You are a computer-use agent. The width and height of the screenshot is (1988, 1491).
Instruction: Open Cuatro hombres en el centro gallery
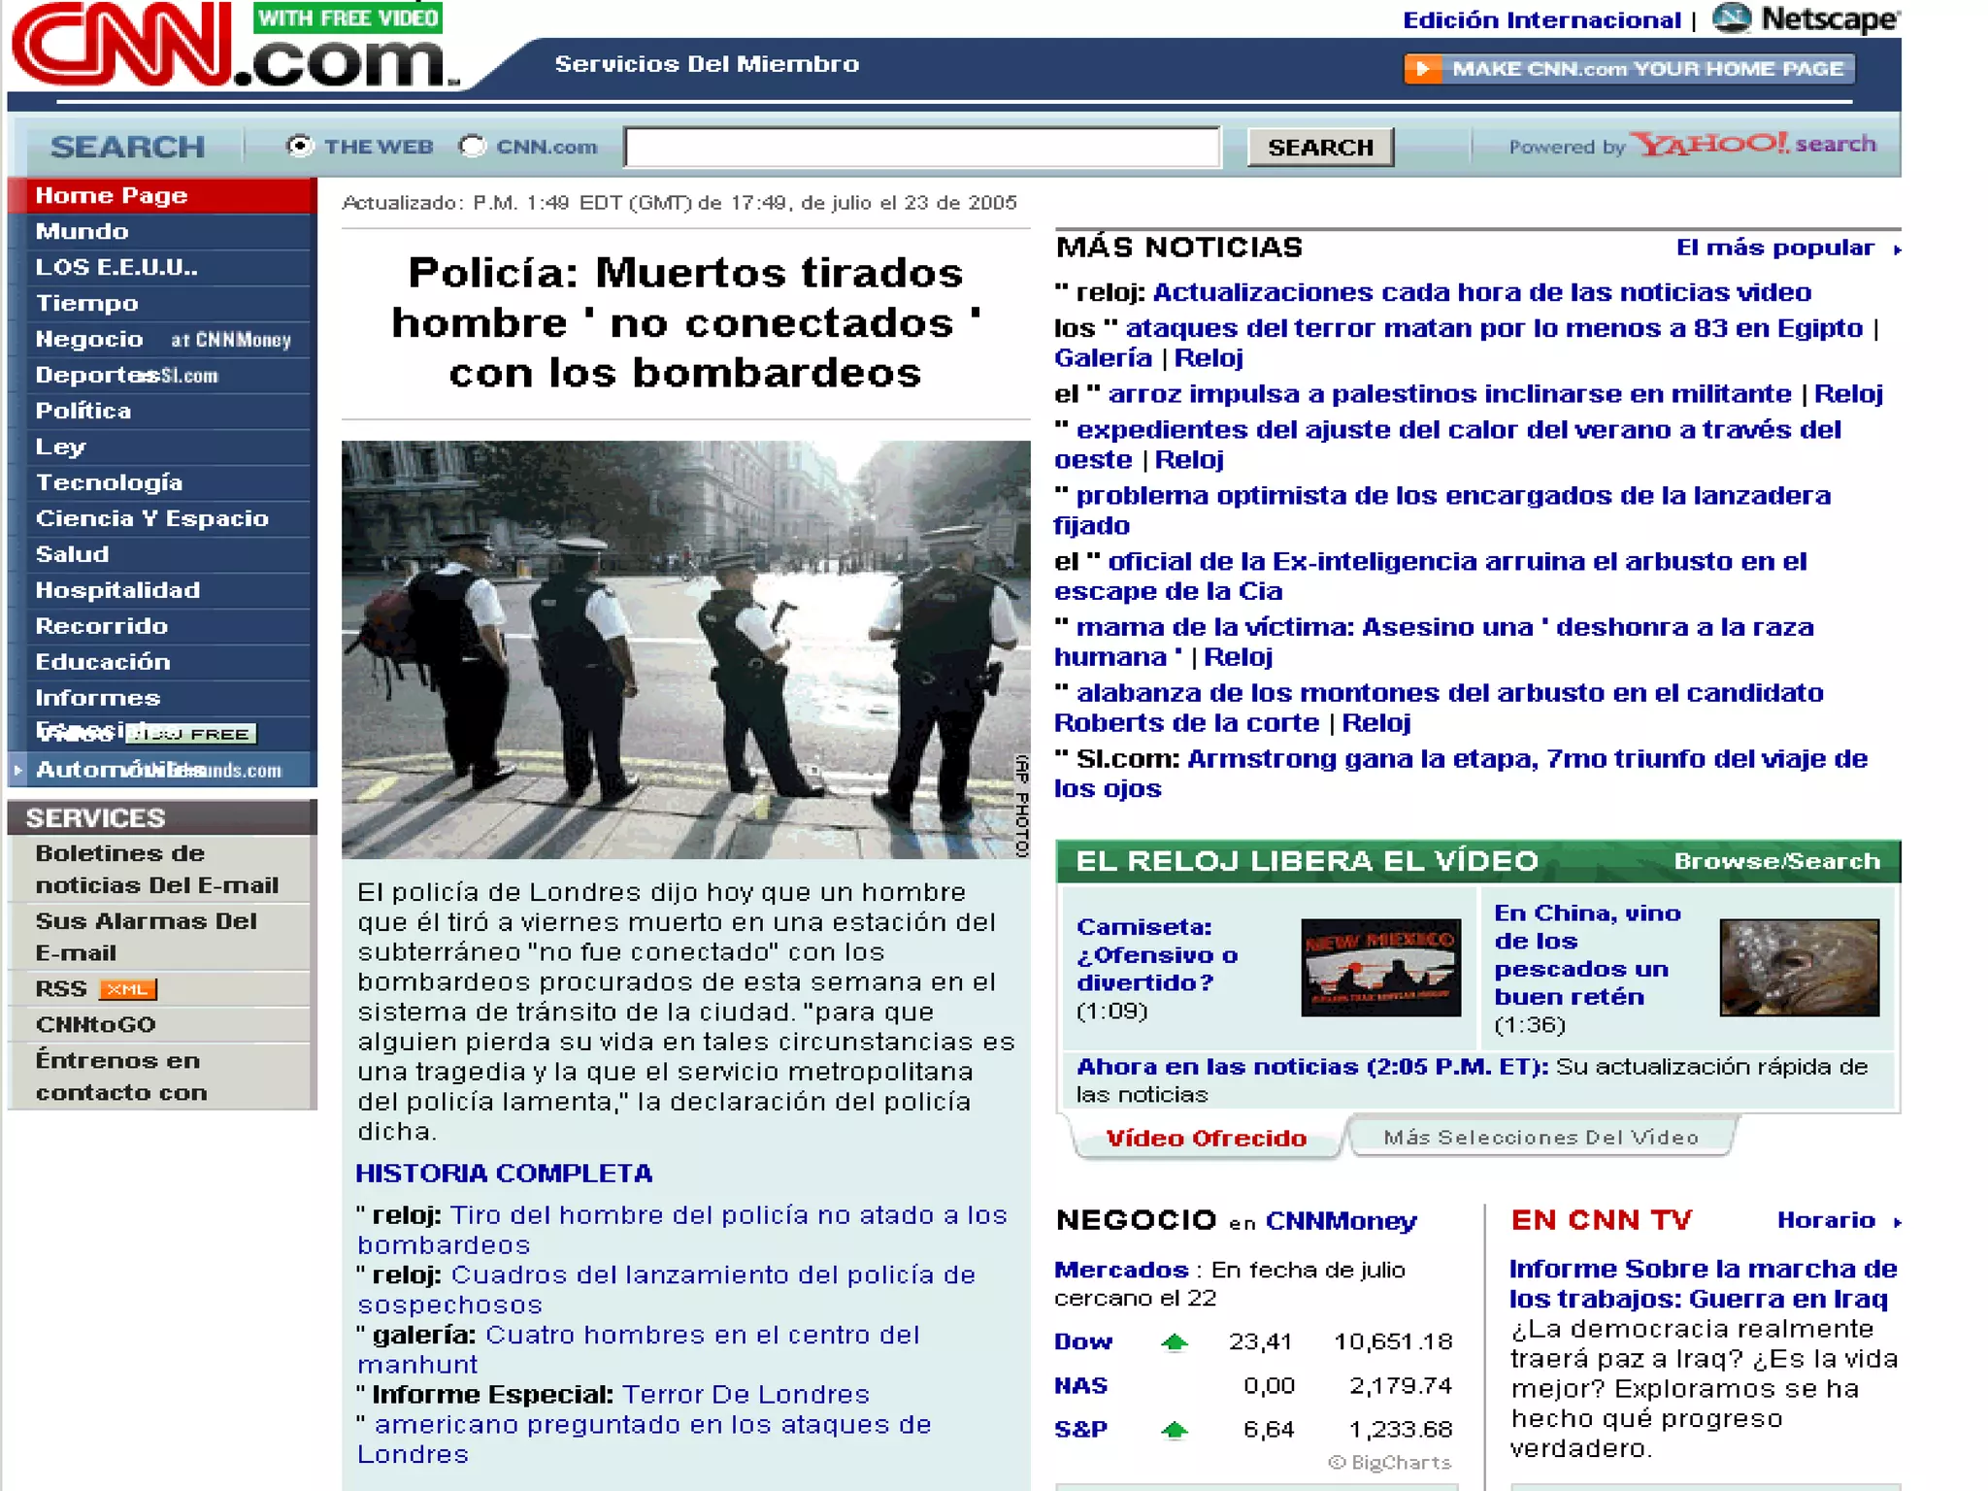pos(639,1349)
